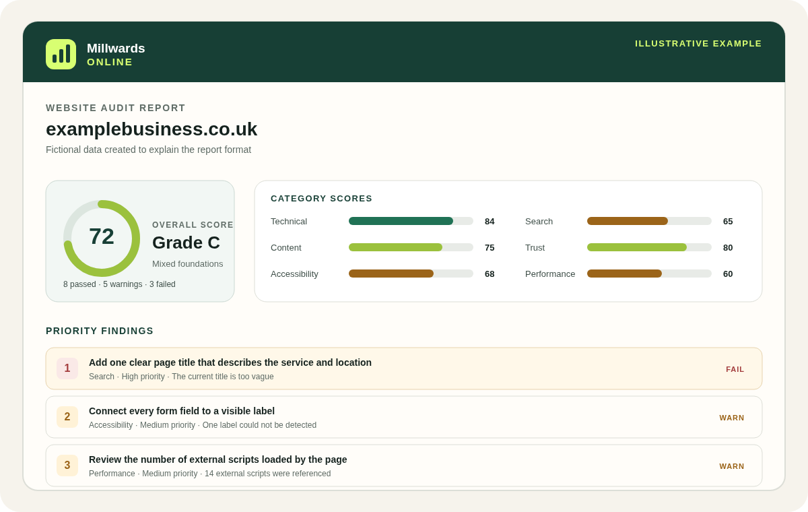Click the number 1 finding badge

(x=67, y=369)
